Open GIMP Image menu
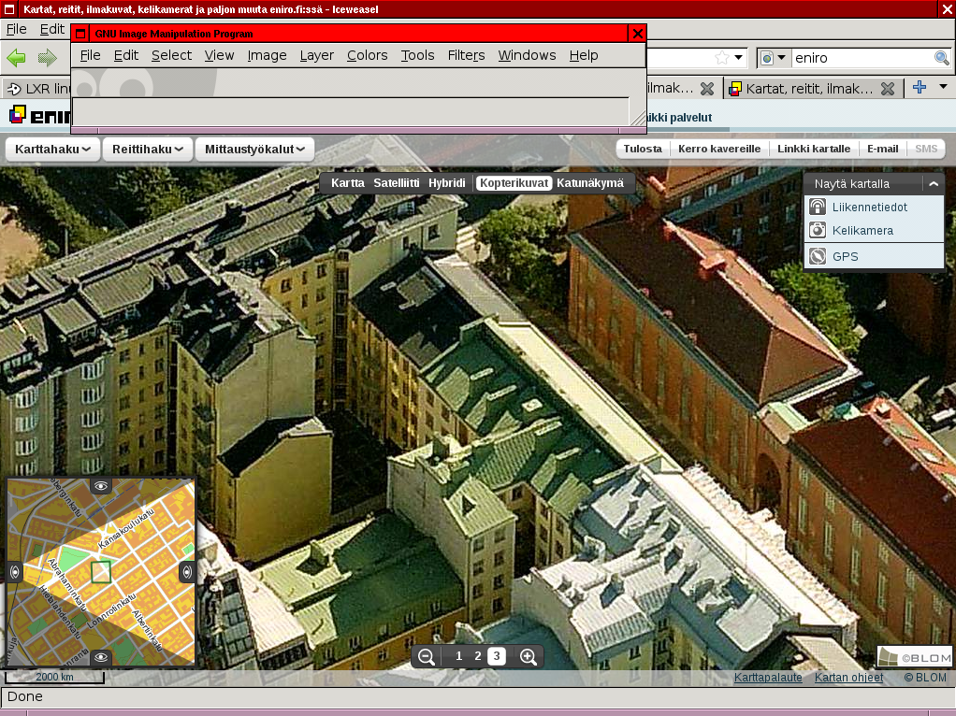Screen dimensions: 956x716 [267, 55]
